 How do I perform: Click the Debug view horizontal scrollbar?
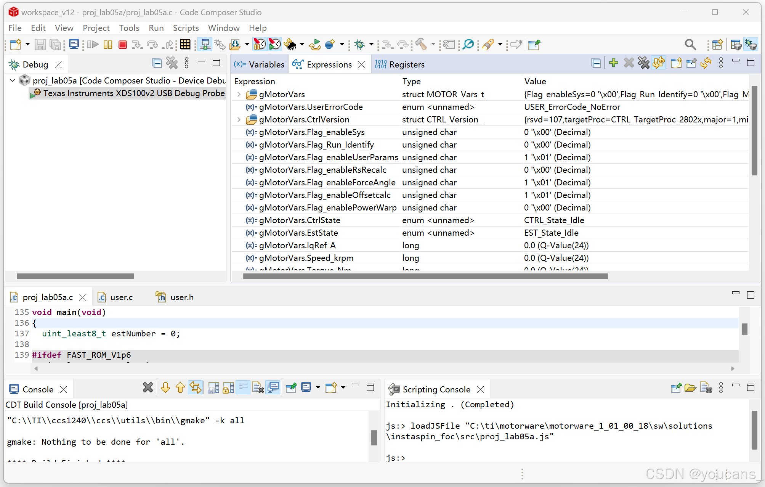(75, 276)
